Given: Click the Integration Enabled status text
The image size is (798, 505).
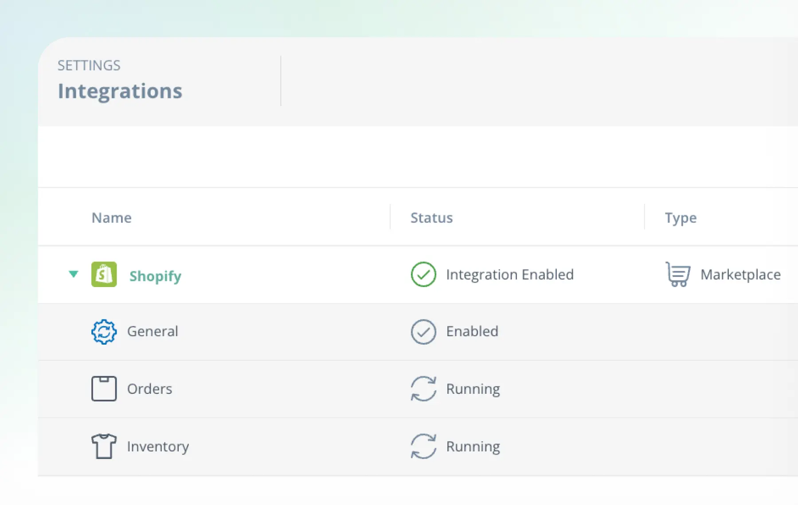Looking at the screenshot, I should coord(510,275).
